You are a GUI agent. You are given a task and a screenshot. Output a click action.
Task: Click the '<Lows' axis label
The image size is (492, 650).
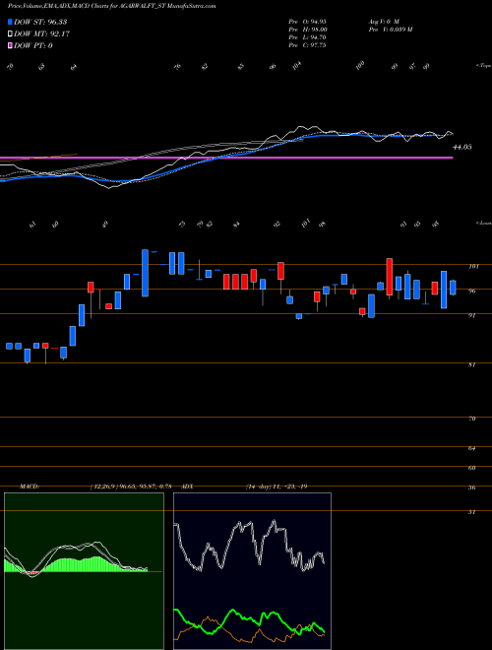pyautogui.click(x=483, y=223)
